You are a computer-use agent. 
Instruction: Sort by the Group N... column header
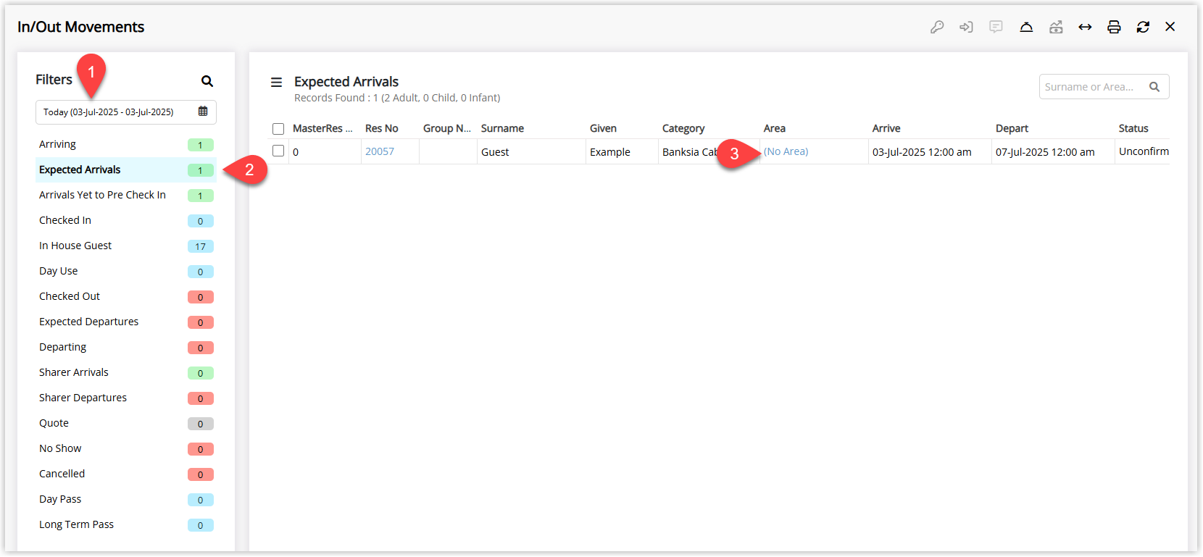447,128
